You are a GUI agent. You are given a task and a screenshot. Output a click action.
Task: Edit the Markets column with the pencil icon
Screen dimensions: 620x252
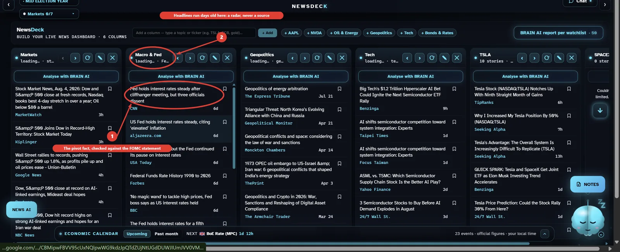pyautogui.click(x=100, y=58)
